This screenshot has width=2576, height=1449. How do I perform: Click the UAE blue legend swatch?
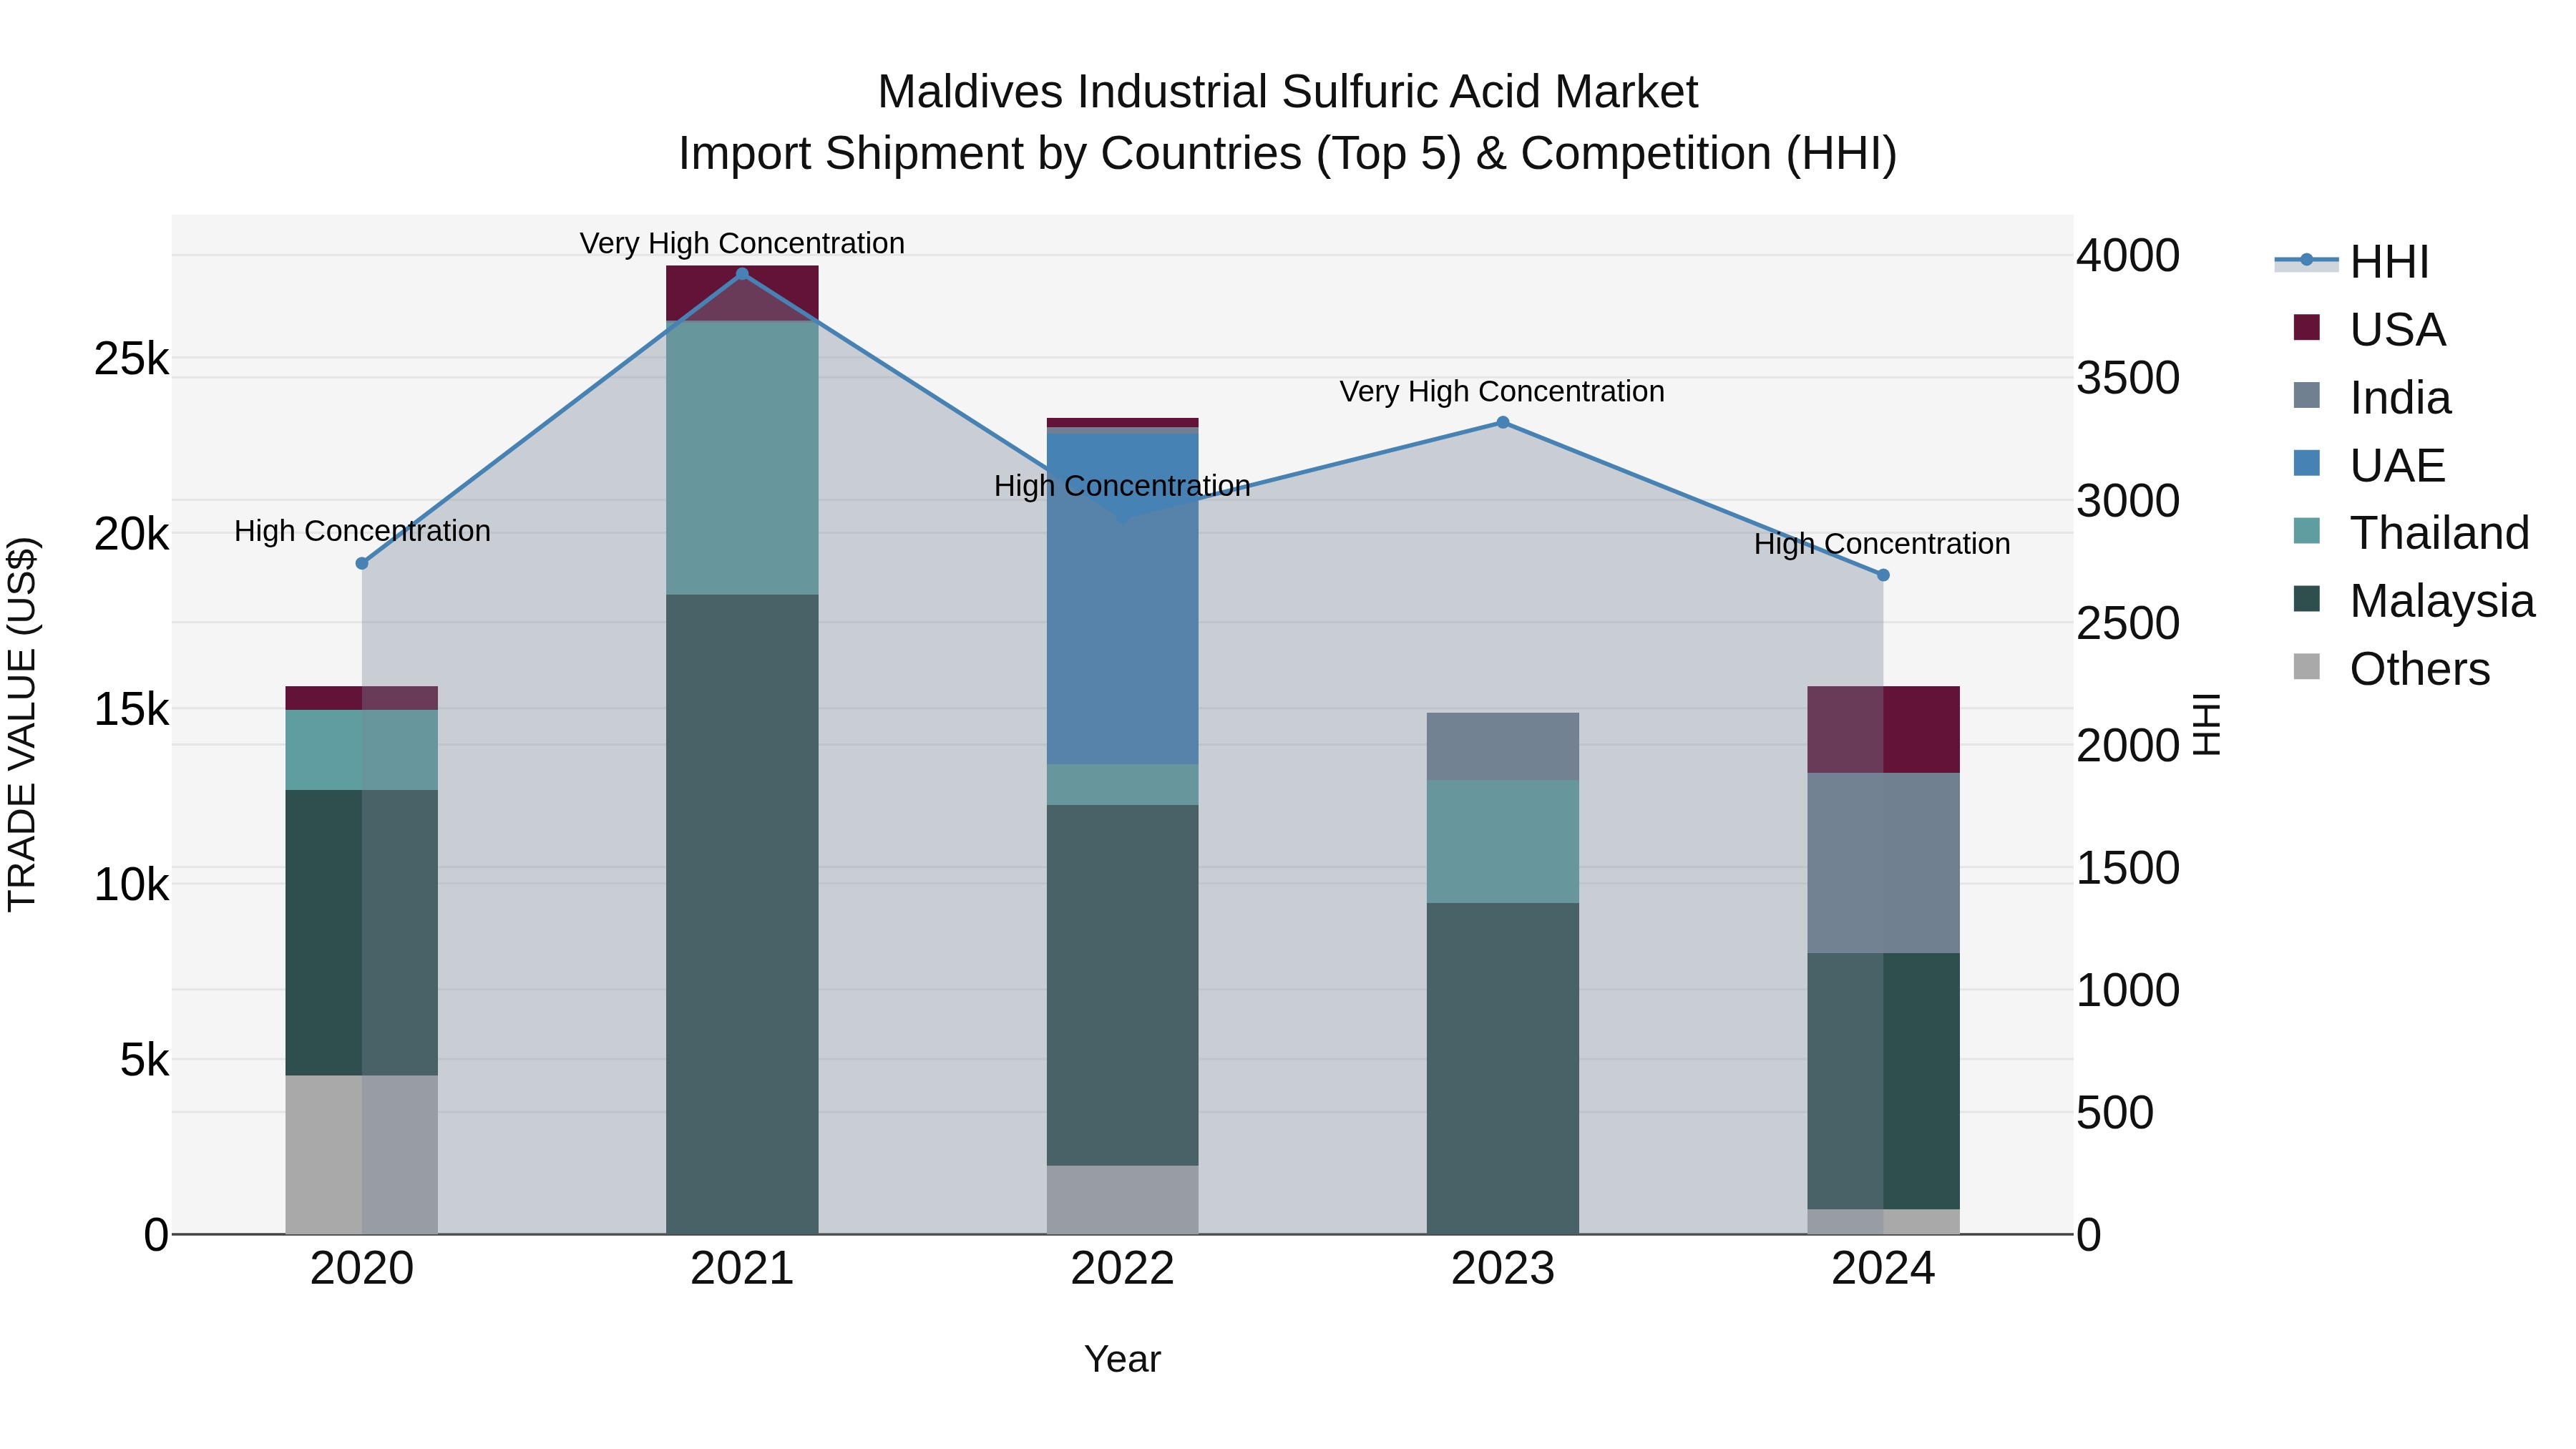[x=2306, y=463]
